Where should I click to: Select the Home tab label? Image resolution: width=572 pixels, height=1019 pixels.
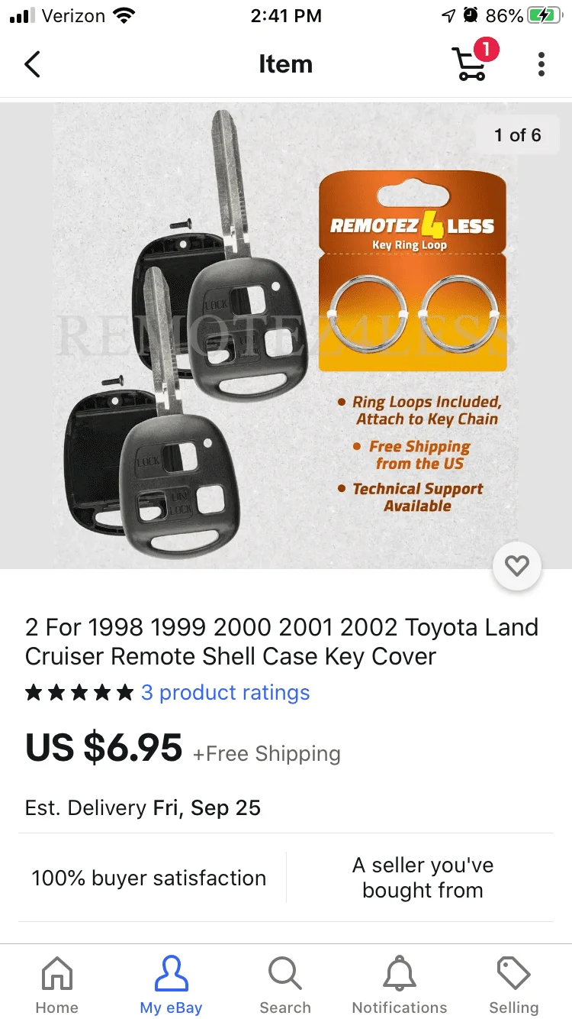point(57,1008)
